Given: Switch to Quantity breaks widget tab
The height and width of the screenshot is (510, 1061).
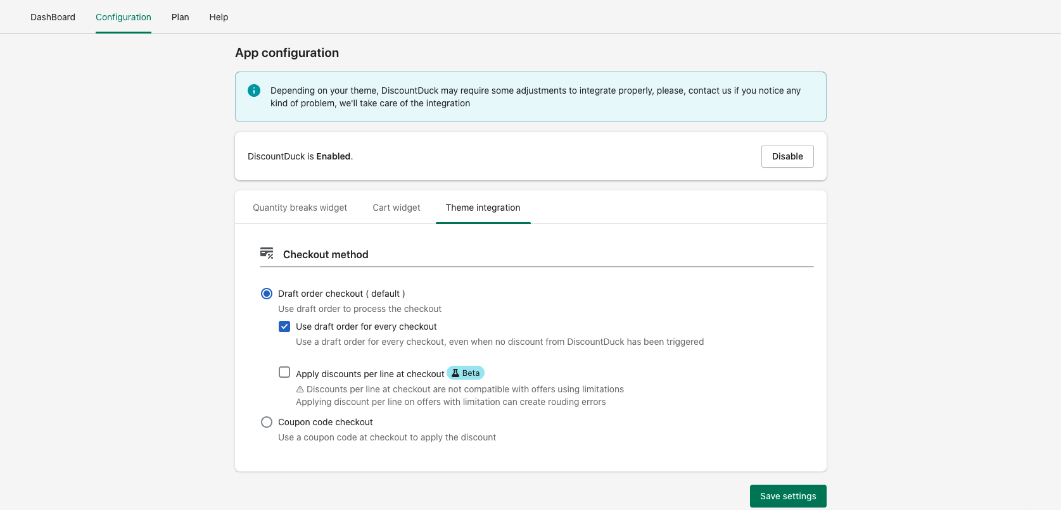Looking at the screenshot, I should pos(300,208).
